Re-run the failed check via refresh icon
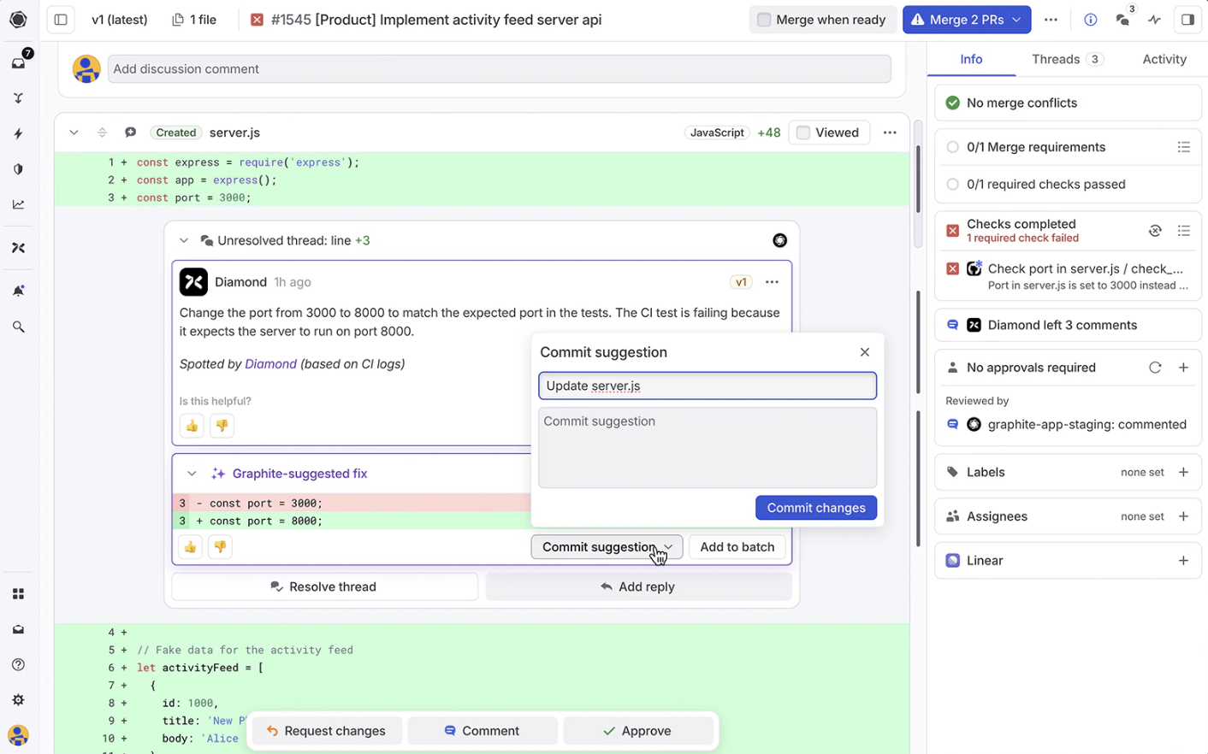 coord(1155,231)
